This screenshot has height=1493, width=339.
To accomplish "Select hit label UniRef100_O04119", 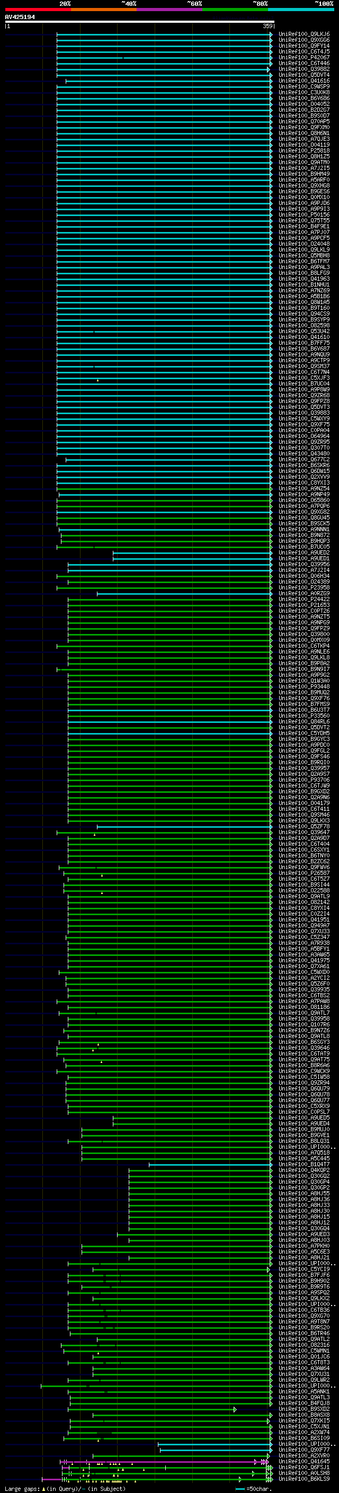I will coord(304,145).
